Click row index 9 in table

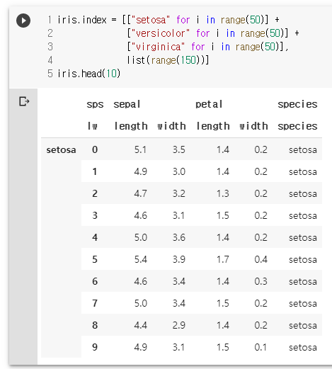coord(95,347)
